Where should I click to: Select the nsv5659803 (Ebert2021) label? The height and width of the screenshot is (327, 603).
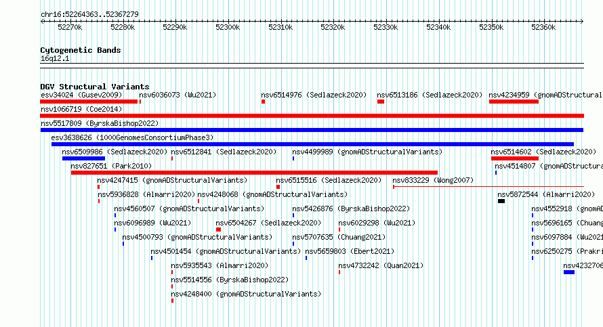[350, 251]
